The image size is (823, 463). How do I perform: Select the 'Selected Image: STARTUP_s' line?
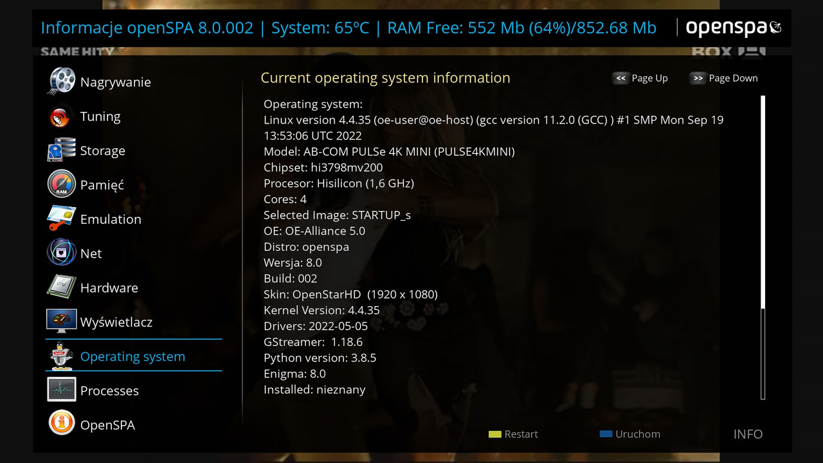337,215
